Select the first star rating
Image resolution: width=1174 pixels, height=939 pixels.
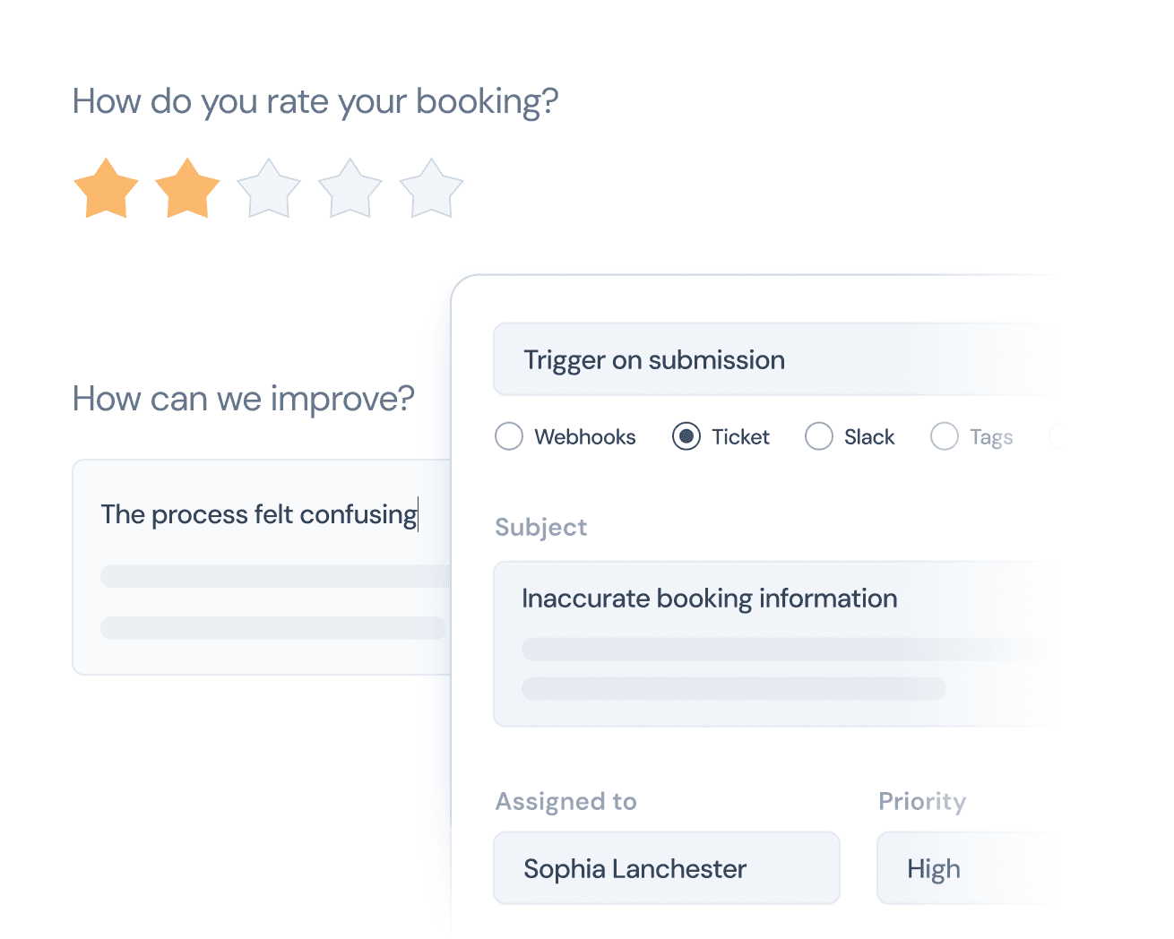pyautogui.click(x=106, y=187)
